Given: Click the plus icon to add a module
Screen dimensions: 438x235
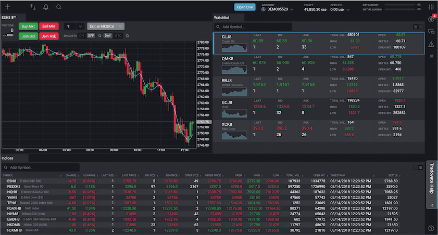Looking at the screenshot, I should pyautogui.click(x=7, y=7).
